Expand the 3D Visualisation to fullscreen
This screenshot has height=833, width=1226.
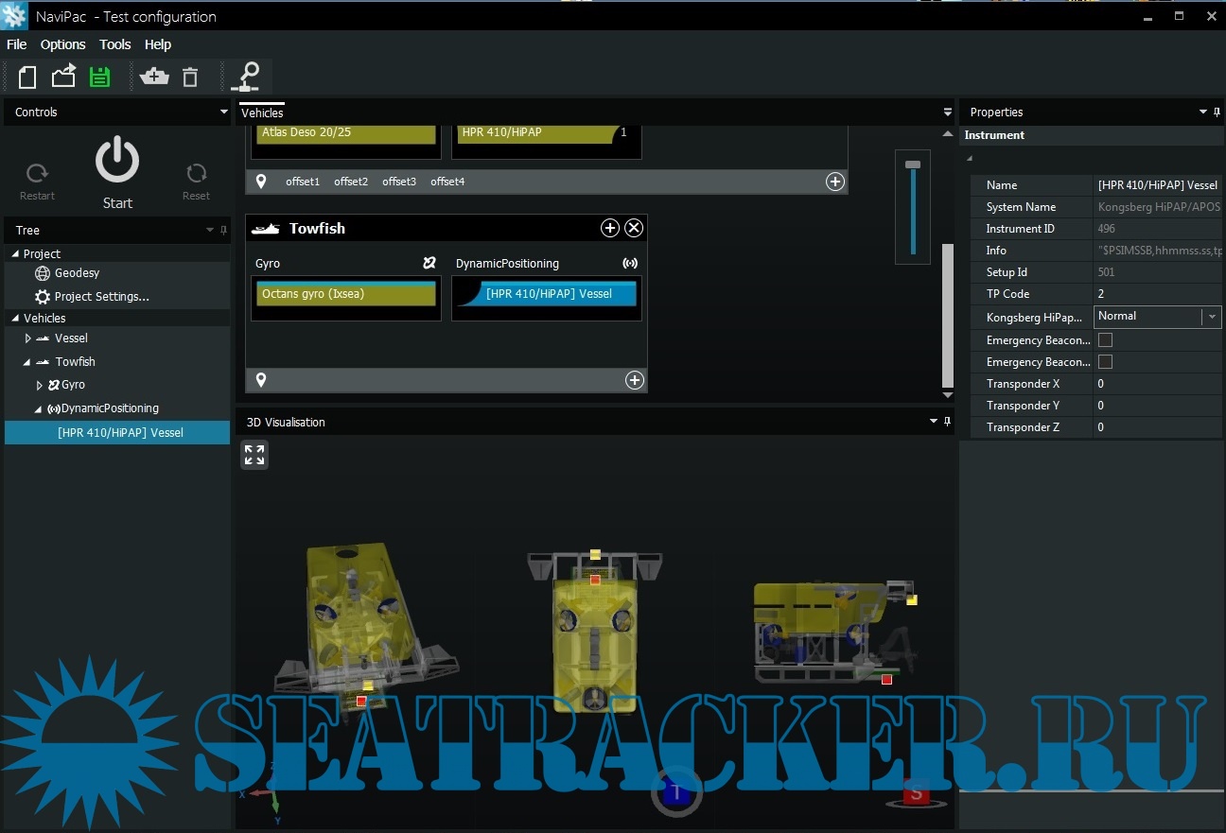click(x=254, y=455)
